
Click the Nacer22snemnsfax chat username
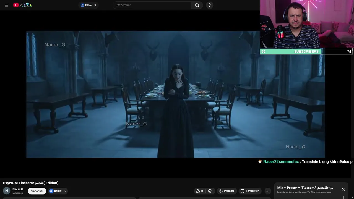(281, 161)
